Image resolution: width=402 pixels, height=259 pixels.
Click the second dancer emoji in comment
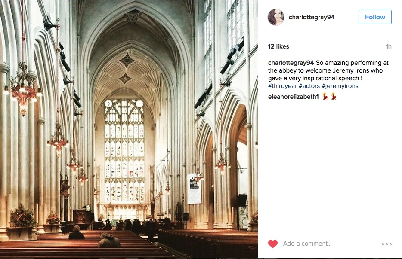point(334,97)
